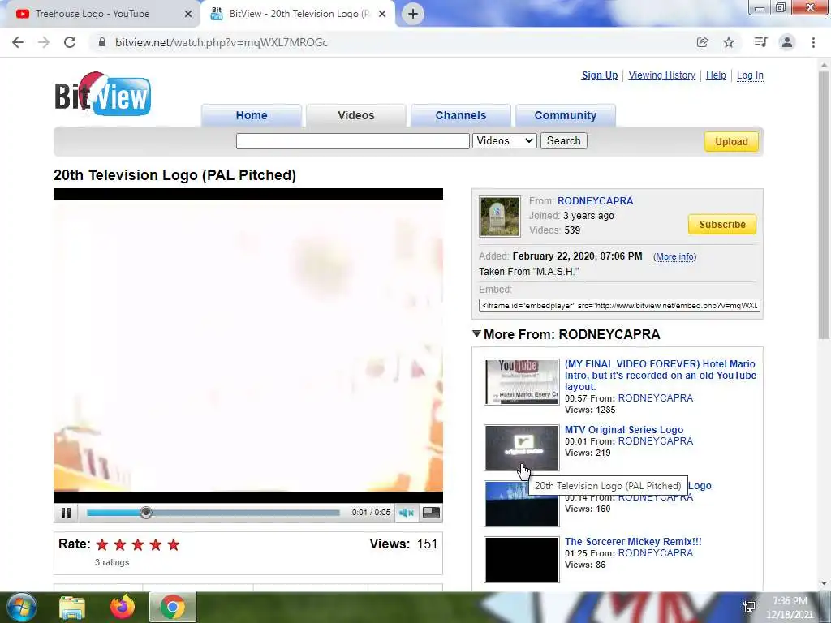
Task: Toggle the player fullscreen size icon
Action: 431,513
